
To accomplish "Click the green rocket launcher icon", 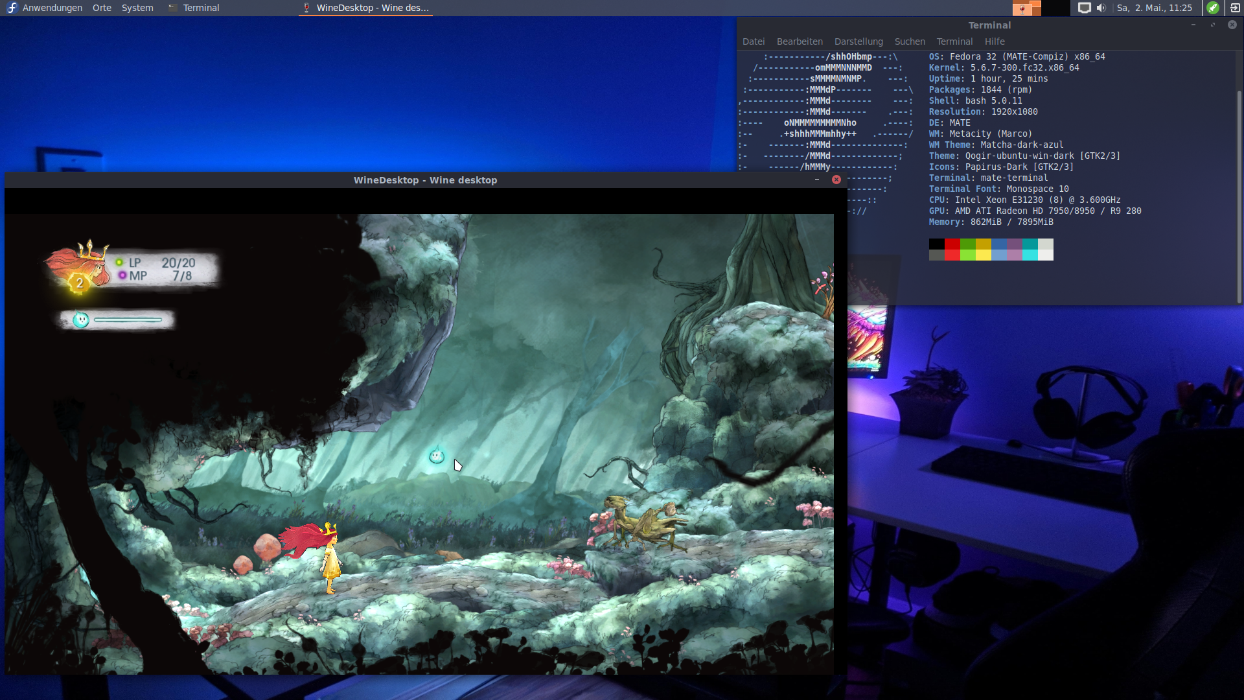I will click(x=1213, y=8).
